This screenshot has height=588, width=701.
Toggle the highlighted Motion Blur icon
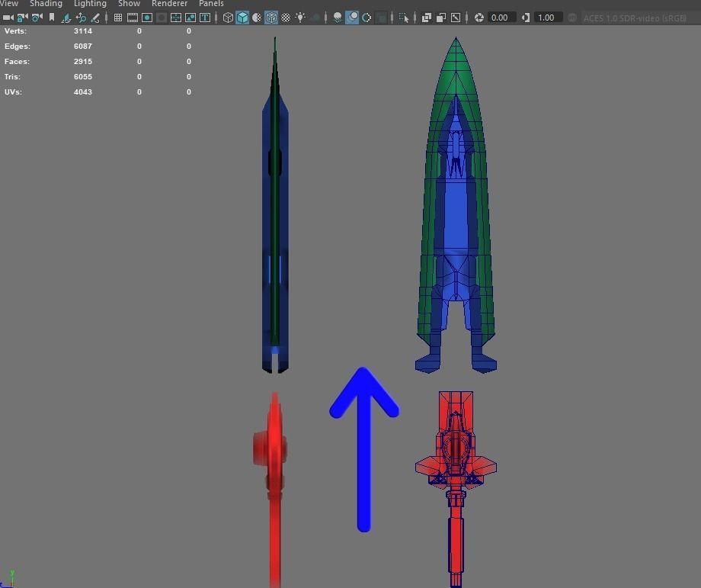pos(352,18)
